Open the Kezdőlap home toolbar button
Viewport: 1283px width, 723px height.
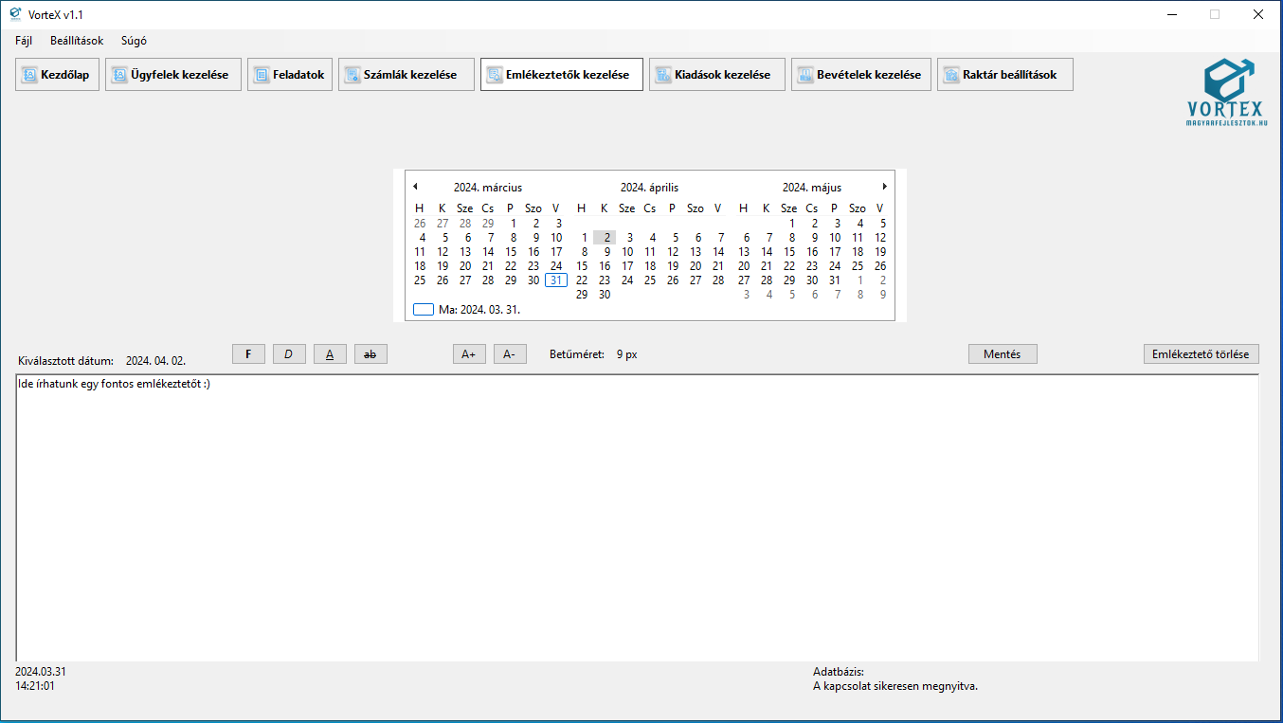[x=57, y=75]
